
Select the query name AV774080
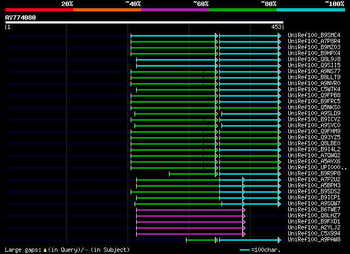[21, 17]
